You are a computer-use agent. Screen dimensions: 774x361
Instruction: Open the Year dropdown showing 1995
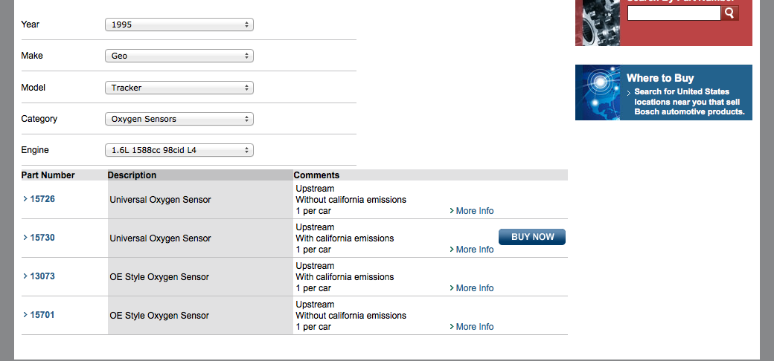tap(179, 25)
